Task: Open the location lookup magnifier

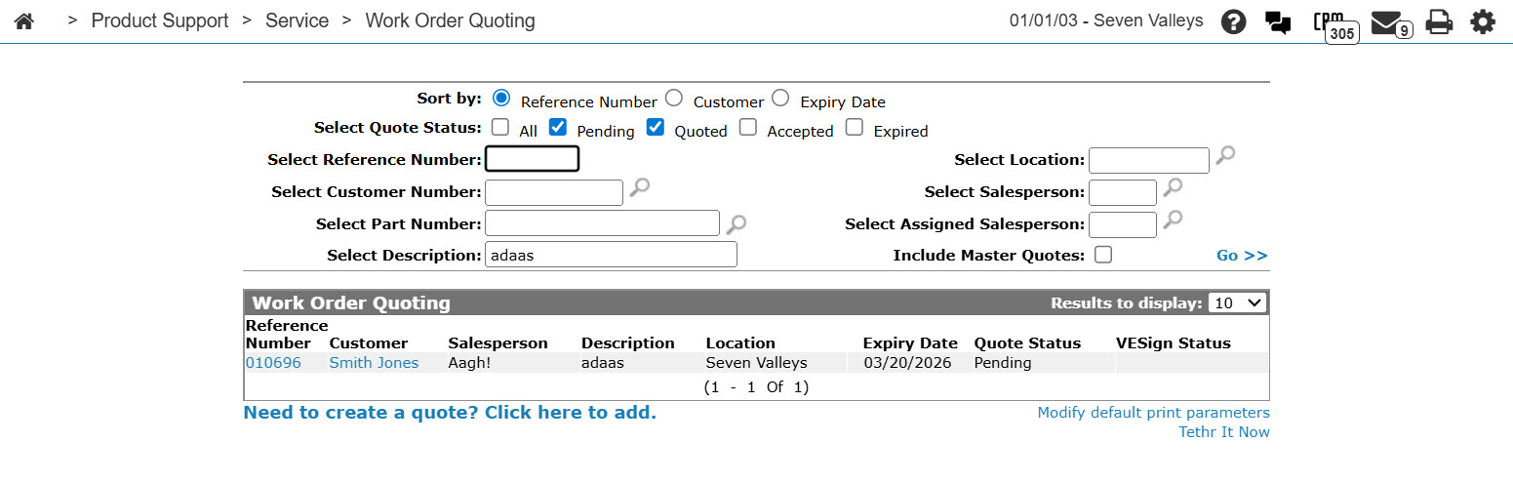Action: coord(1225,156)
